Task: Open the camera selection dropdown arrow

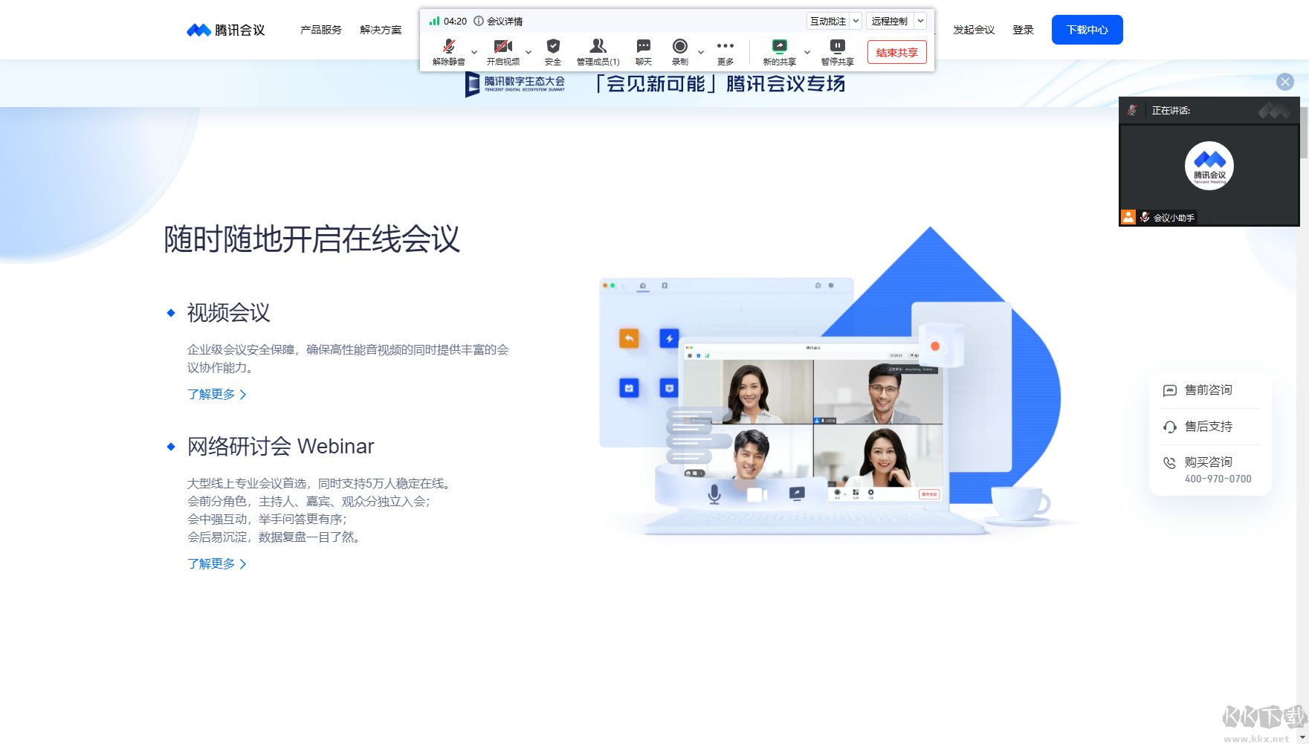Action: [x=529, y=52]
